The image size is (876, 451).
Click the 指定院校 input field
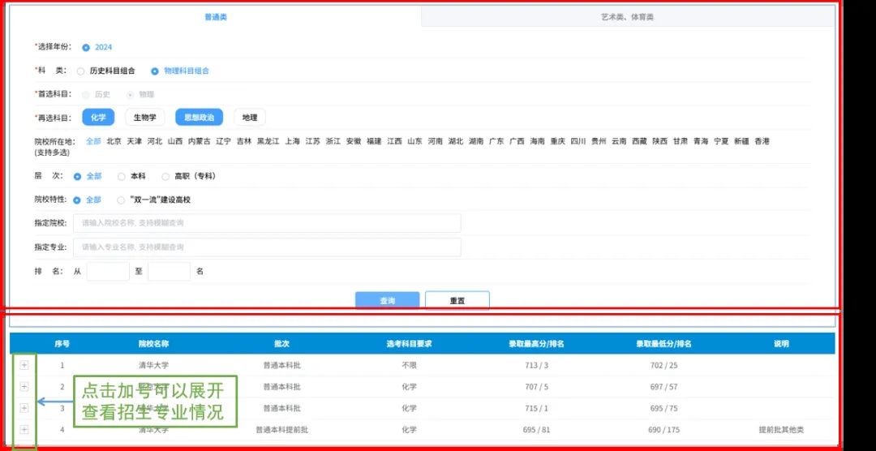(x=267, y=223)
